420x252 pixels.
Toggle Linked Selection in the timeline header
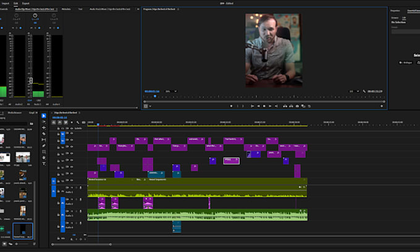tap(65, 123)
